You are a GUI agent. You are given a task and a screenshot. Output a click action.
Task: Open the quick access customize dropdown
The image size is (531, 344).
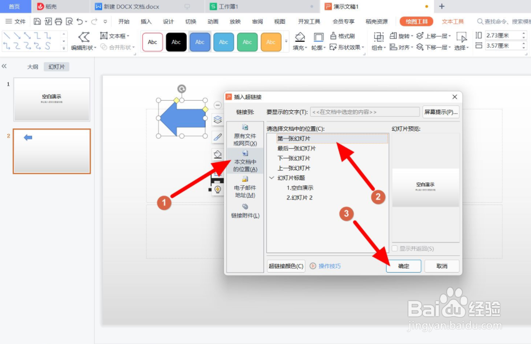click(106, 22)
